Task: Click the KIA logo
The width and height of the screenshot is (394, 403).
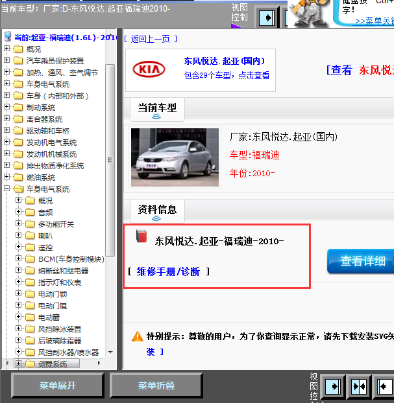Action: click(x=149, y=69)
